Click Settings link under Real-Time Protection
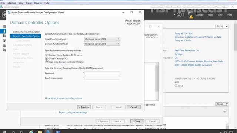237x133 pixels. pos(178,54)
